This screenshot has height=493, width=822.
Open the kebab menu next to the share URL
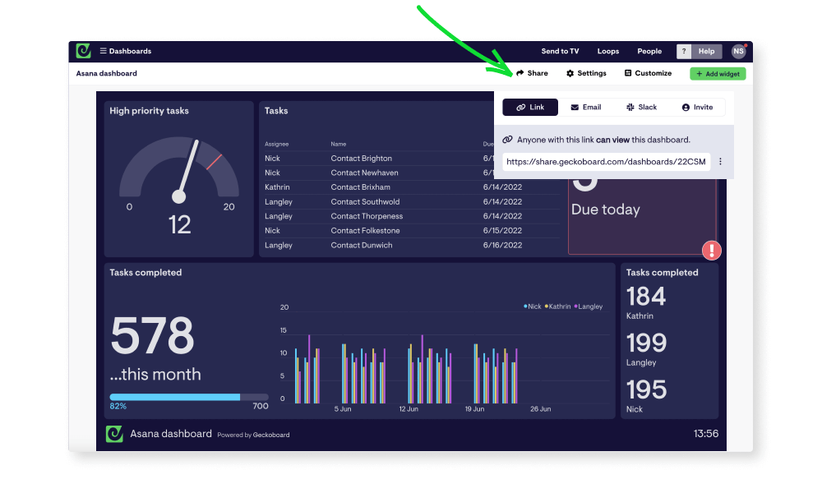click(720, 161)
